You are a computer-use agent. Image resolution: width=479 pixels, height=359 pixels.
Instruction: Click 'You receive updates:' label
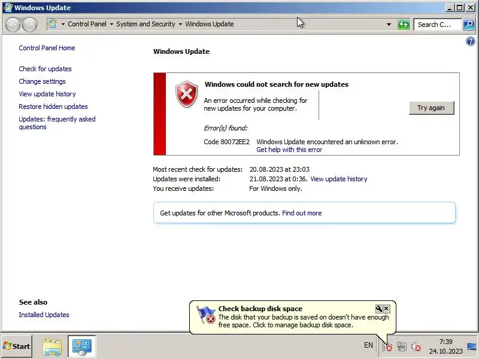click(x=183, y=188)
